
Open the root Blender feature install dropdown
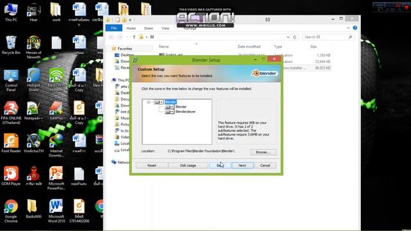coord(159,102)
